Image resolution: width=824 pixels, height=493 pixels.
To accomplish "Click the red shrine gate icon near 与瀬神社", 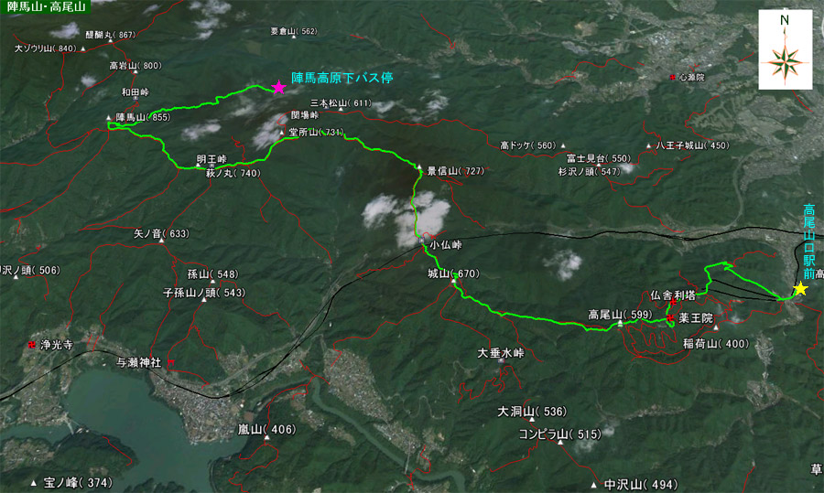I will (169, 362).
